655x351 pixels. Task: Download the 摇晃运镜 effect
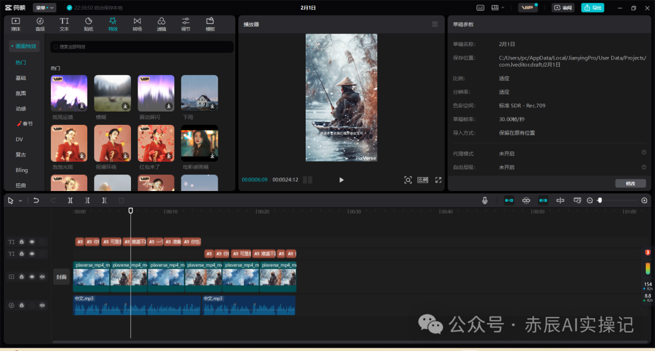click(82, 106)
